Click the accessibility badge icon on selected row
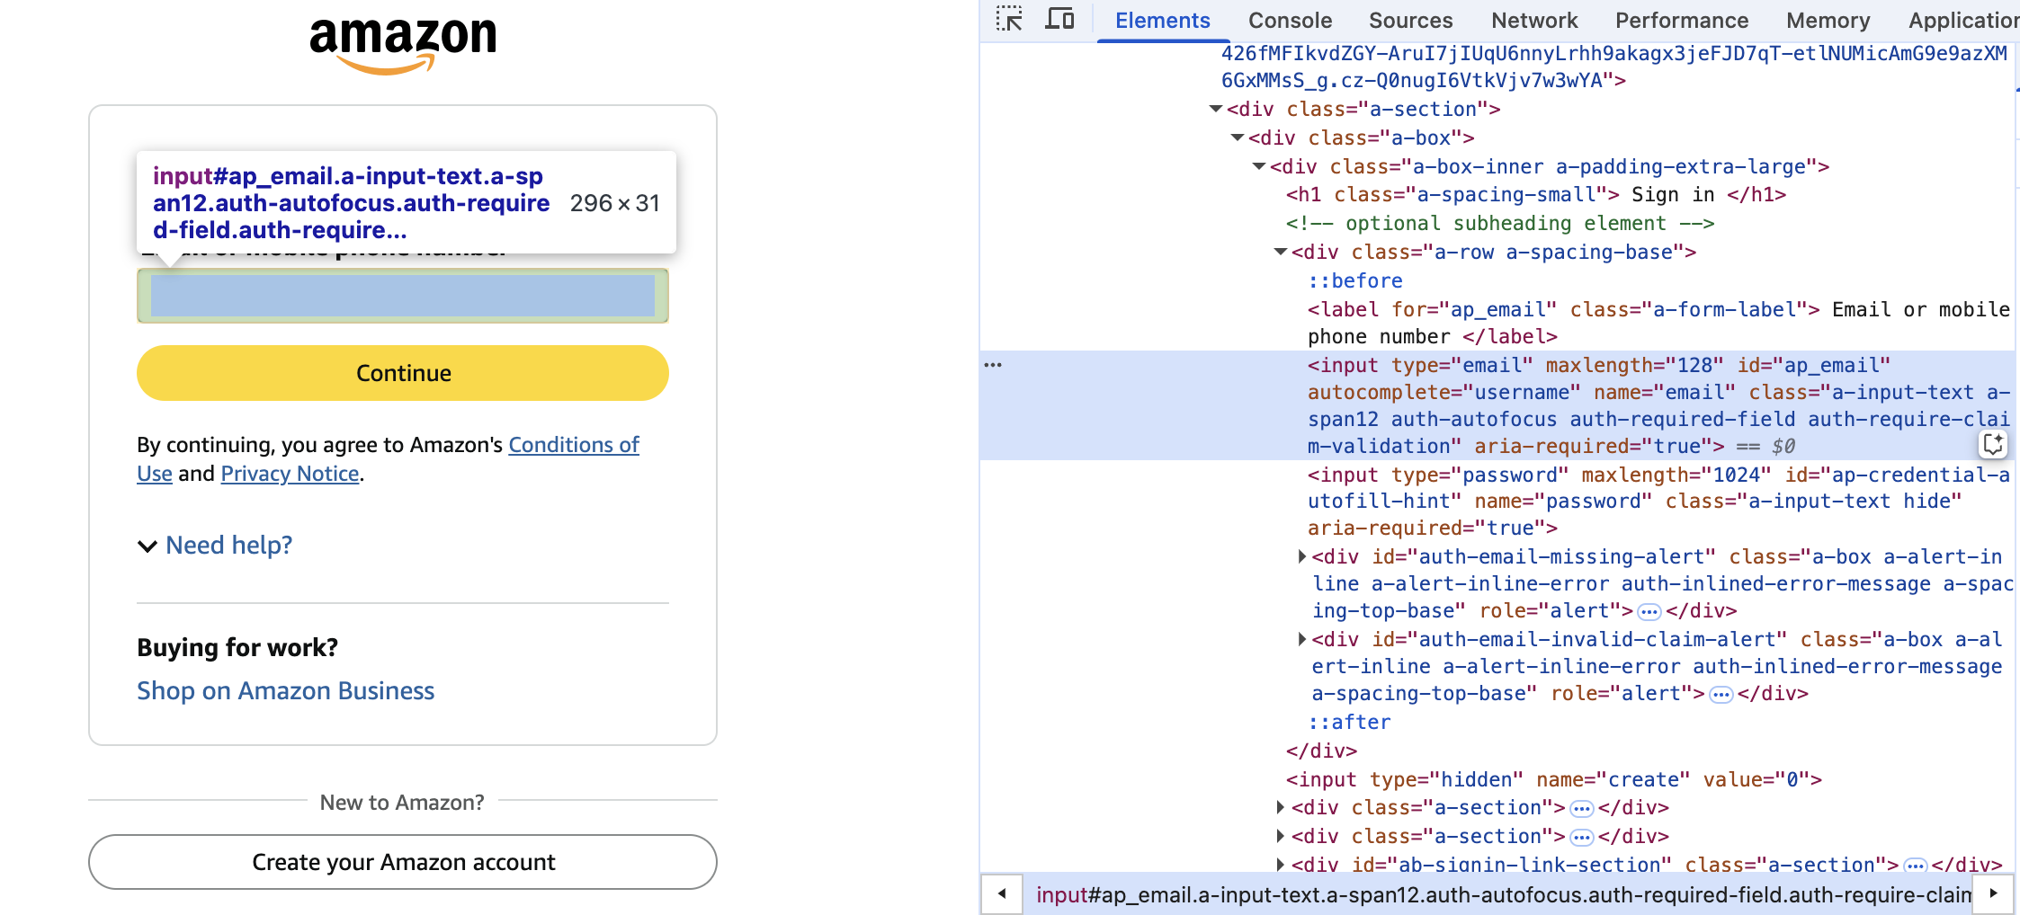The height and width of the screenshot is (915, 2020). point(1993,444)
